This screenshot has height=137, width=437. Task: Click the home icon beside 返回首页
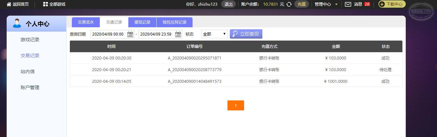[9, 4]
